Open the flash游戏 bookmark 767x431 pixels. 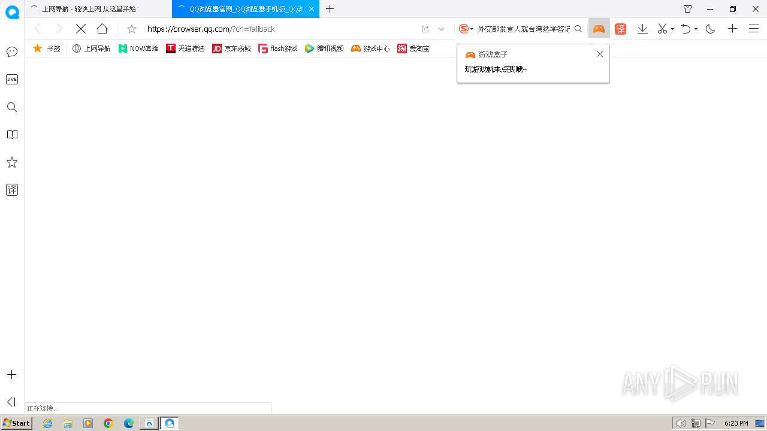point(278,48)
